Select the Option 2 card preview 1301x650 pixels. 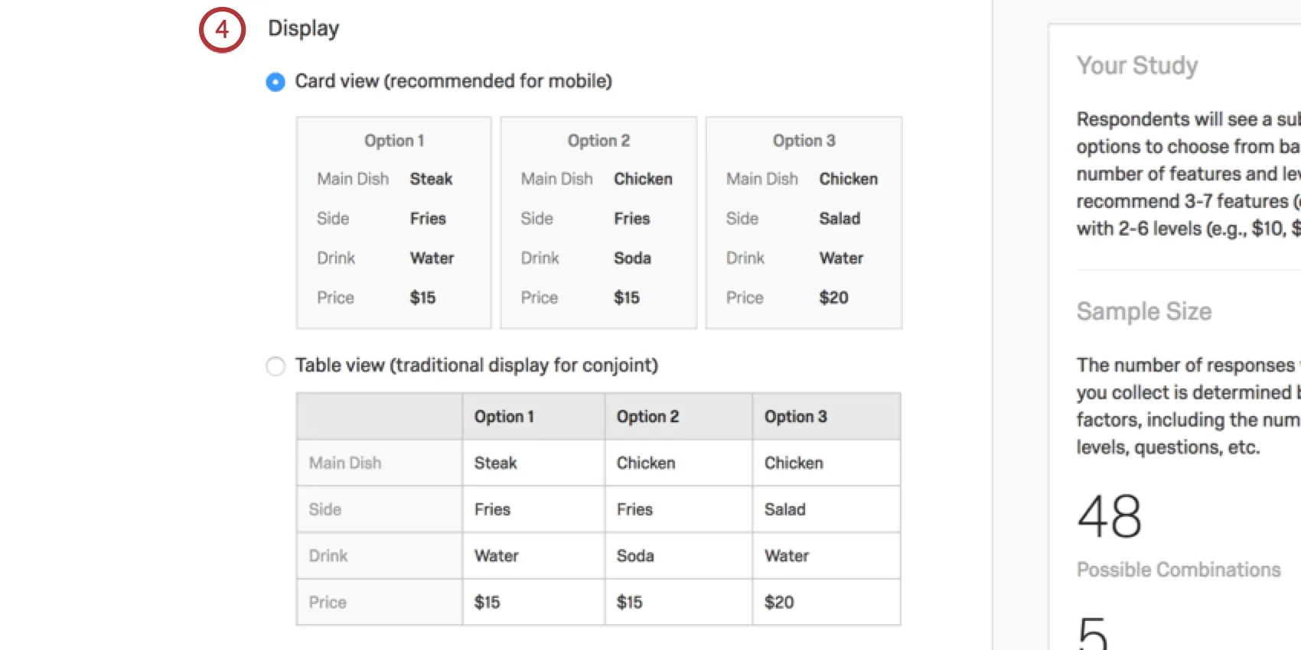coord(598,223)
